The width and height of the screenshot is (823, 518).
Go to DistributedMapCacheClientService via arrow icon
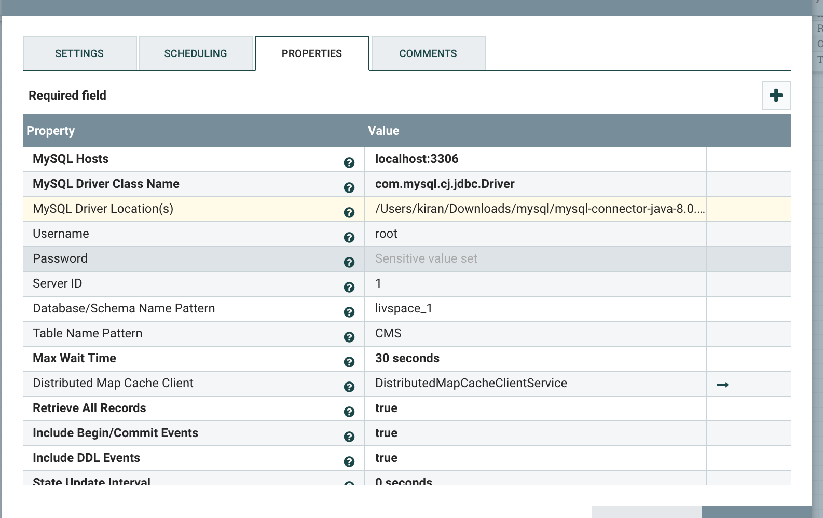(x=722, y=385)
